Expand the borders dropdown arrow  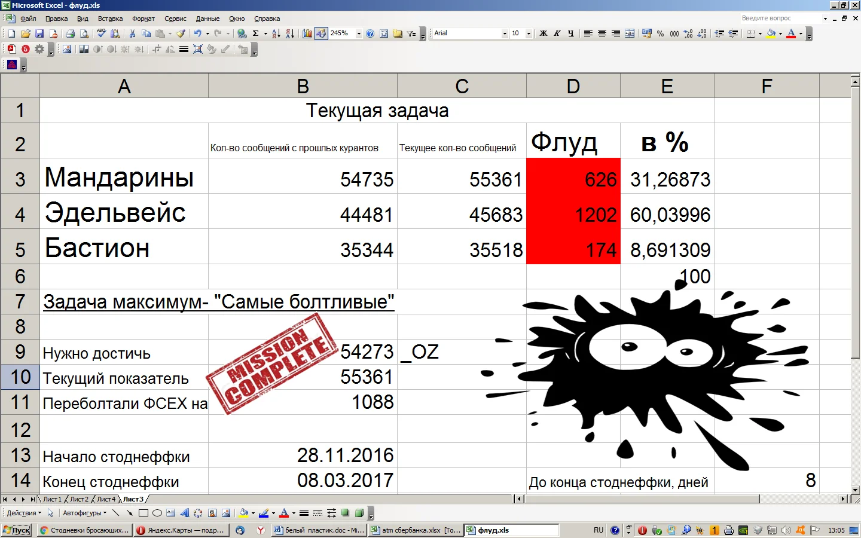[x=760, y=33]
